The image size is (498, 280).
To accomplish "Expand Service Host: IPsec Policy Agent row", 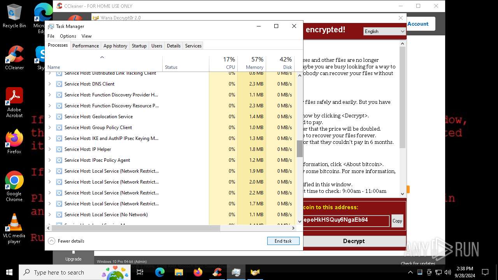I will [49, 160].
